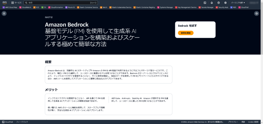Open the Secrets Manager favorite shortcut
The width and height of the screenshot is (263, 124).
[x=206, y=7]
